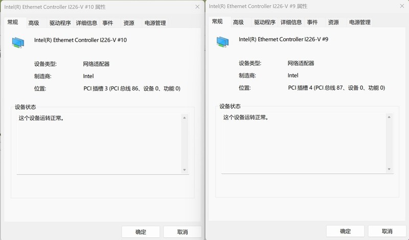Switch to 驱动程序 tab in I226-V #9 window
409x240 pixels.
pyautogui.click(x=265, y=22)
